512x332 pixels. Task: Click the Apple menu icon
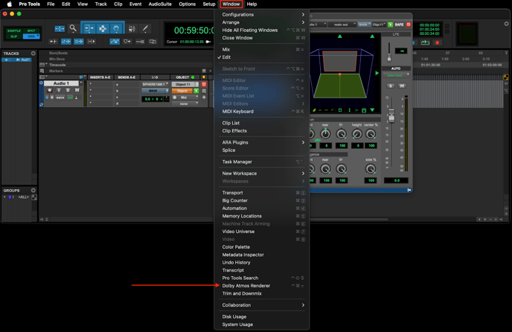[9, 4]
